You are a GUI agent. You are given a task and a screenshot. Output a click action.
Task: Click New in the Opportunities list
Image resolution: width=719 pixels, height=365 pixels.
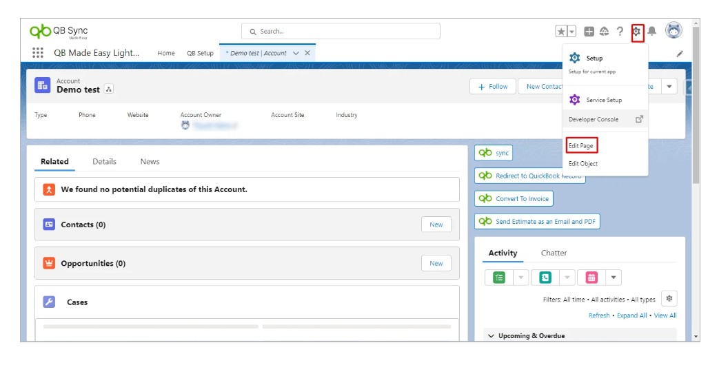[436, 263]
